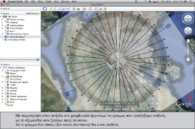This screenshot has width=195, height=129.
Task: Toggle the sidebar show/hide toolbar button
Action: 45,9
